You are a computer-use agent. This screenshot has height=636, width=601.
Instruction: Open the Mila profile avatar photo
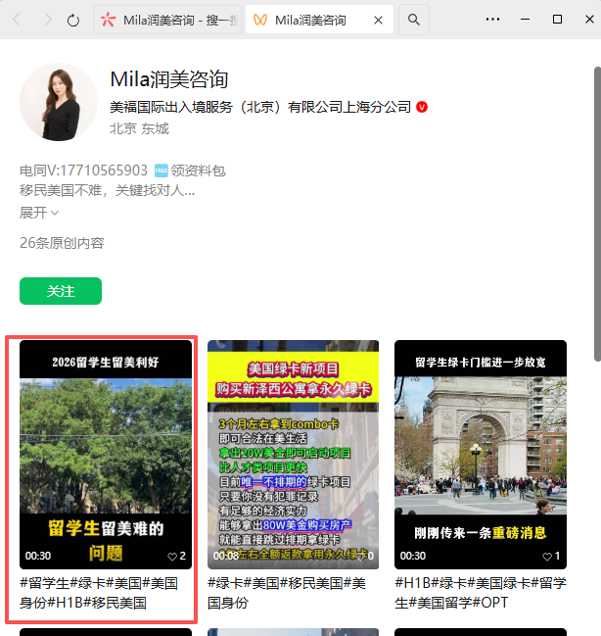[x=59, y=102]
